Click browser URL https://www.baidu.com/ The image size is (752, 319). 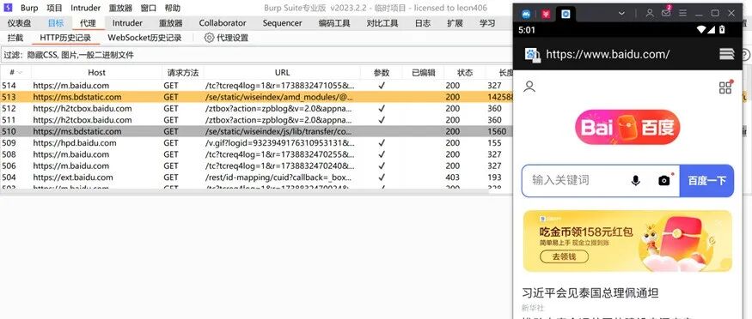pyautogui.click(x=608, y=54)
